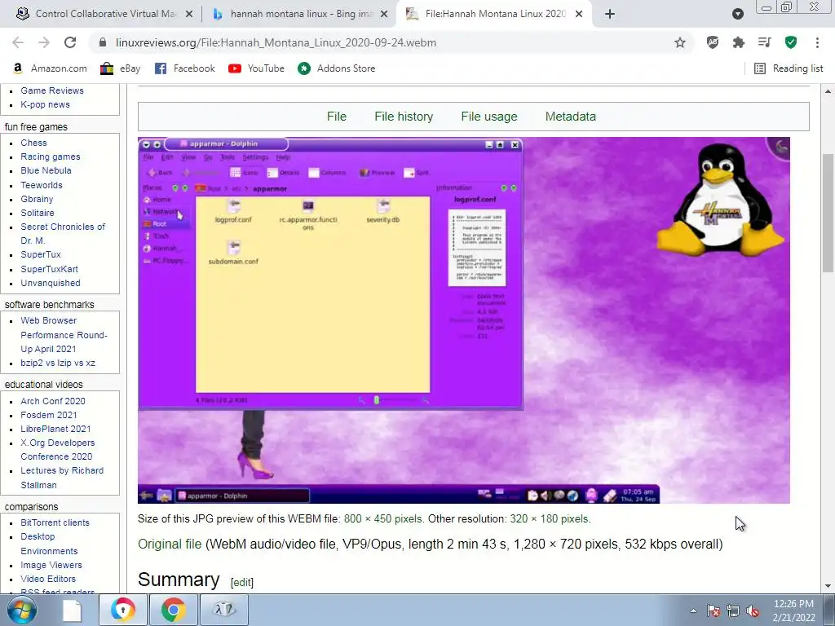
Task: Click the Hannah Montana Linux preview image
Action: 464,320
